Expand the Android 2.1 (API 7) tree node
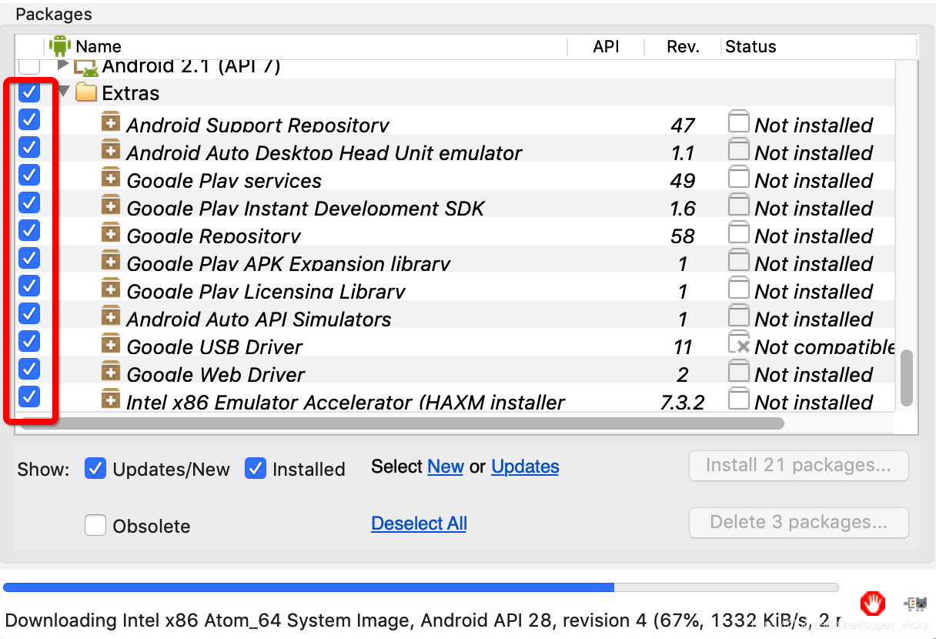 coord(63,66)
